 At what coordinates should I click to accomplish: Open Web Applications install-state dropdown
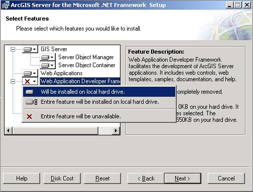[30, 73]
